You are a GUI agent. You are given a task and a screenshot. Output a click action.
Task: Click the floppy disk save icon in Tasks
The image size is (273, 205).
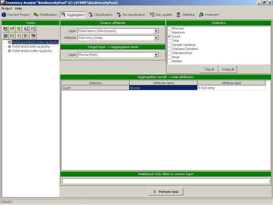5,36
